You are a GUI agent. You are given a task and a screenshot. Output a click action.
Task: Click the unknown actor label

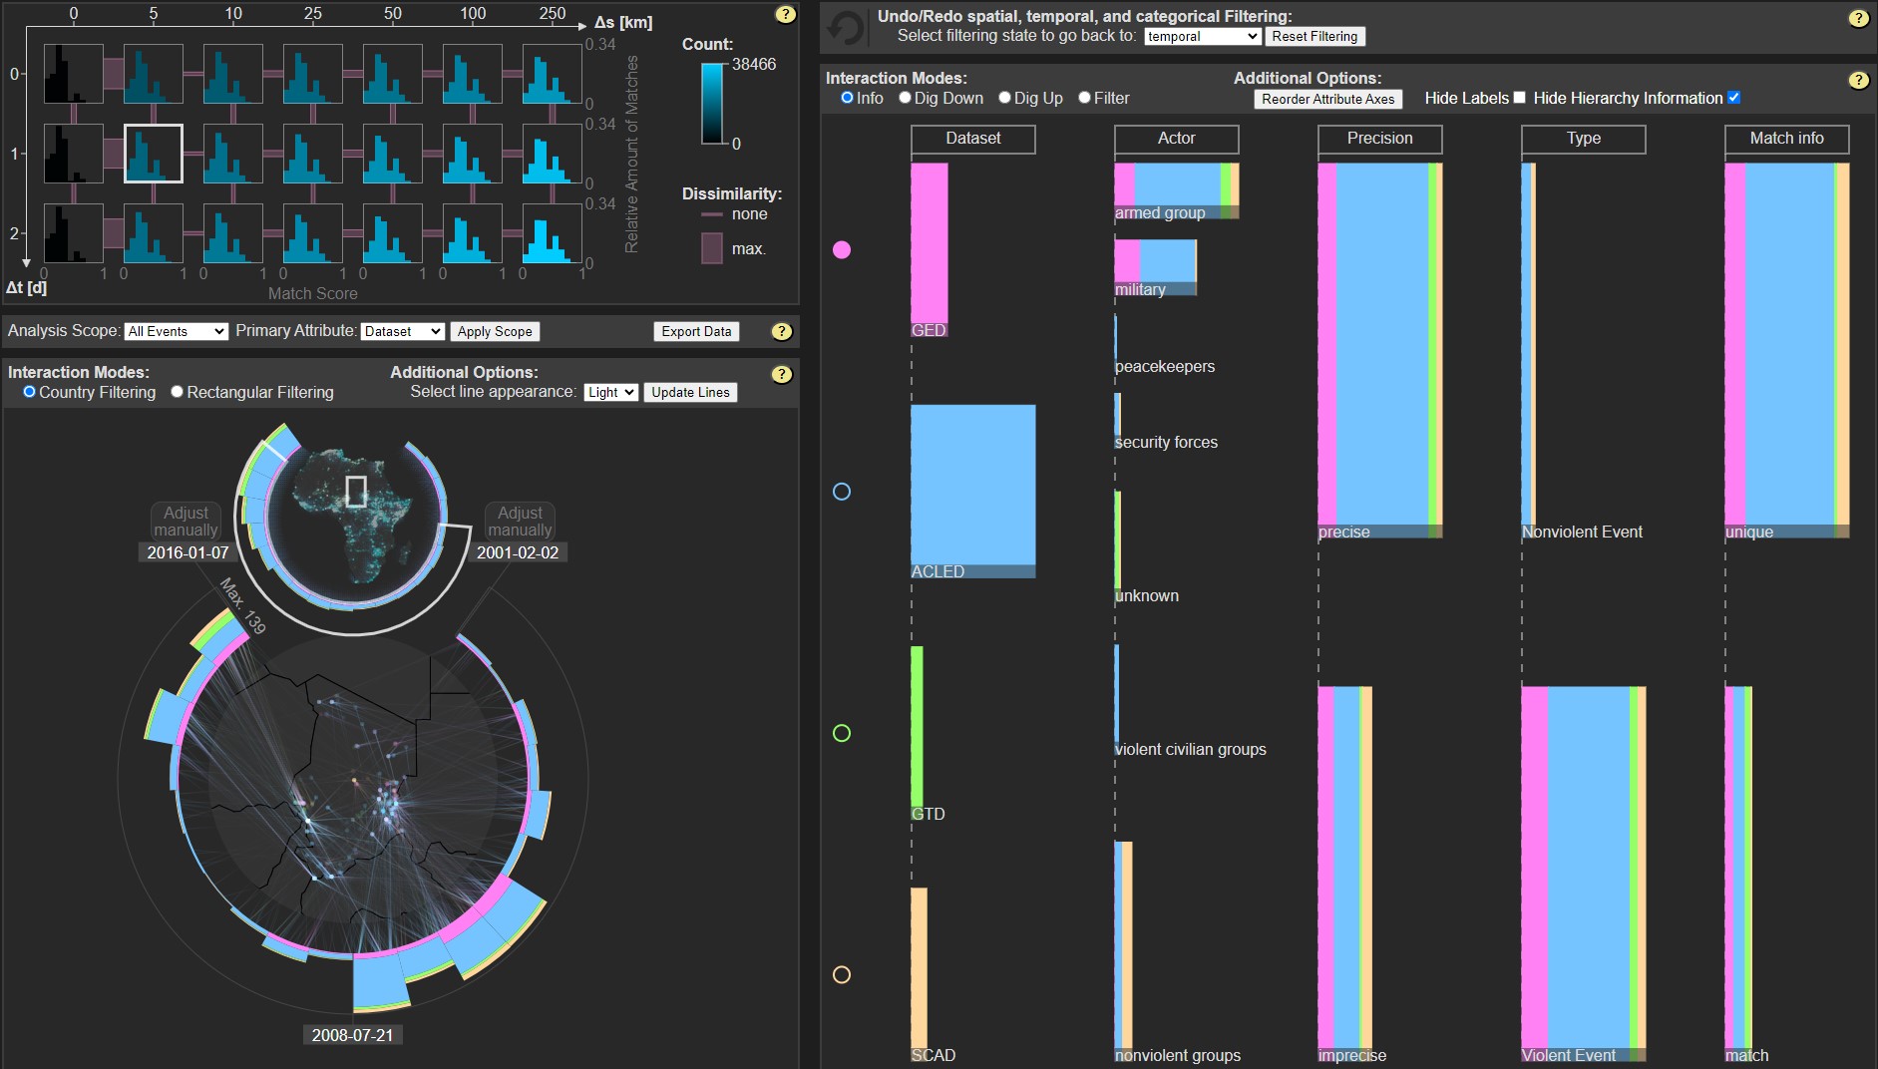(x=1147, y=595)
